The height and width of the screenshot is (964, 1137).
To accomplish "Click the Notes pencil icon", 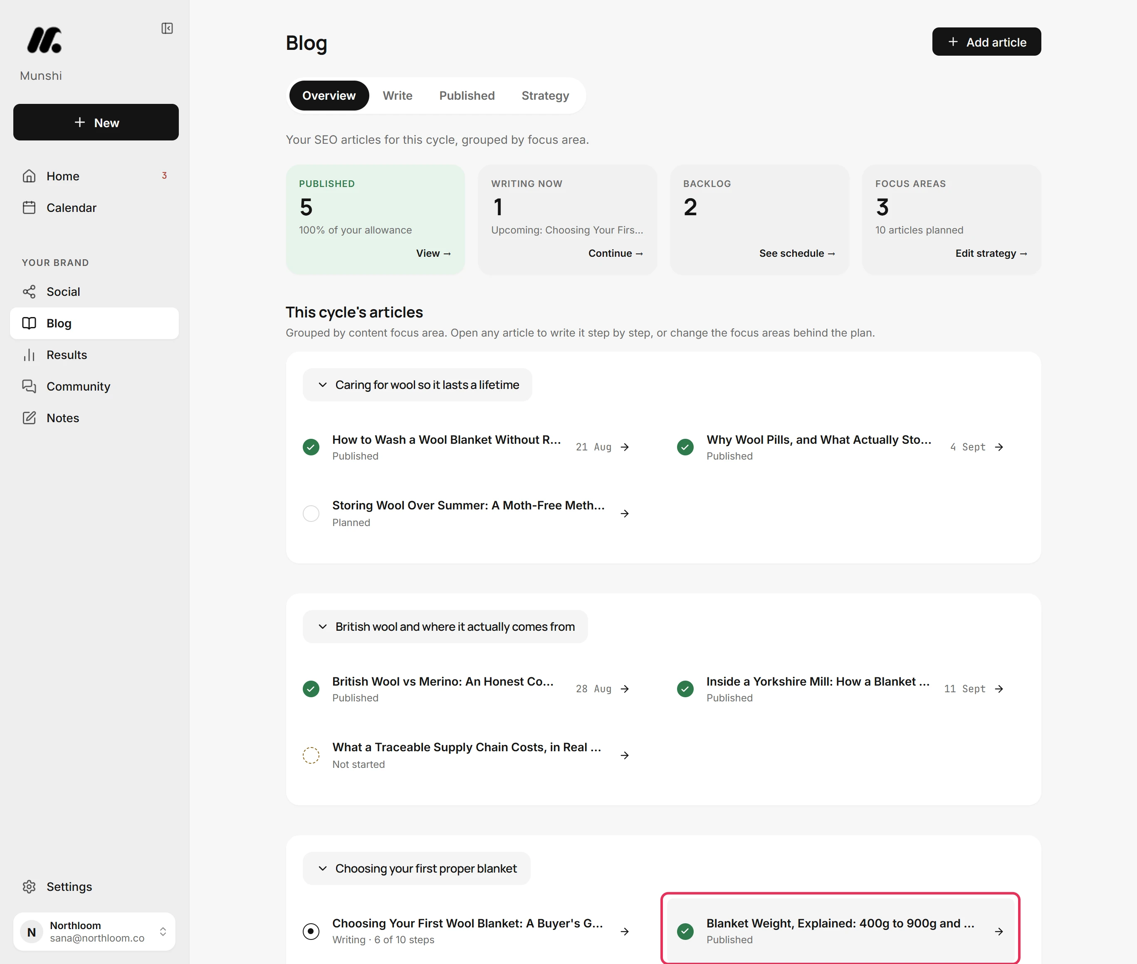I will pyautogui.click(x=29, y=418).
